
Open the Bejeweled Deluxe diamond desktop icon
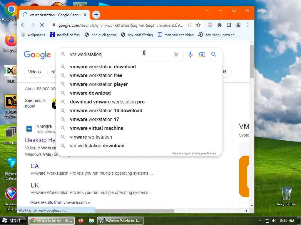tap(11, 169)
